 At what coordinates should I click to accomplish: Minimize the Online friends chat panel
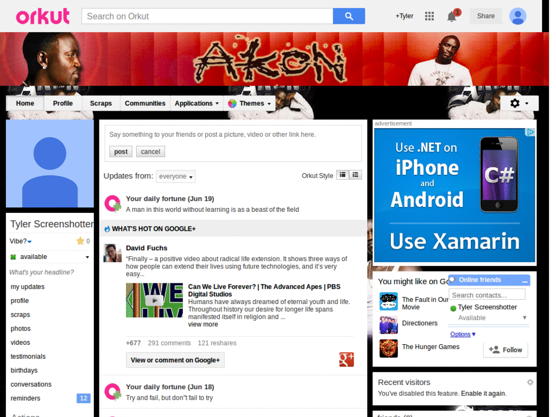(x=525, y=281)
